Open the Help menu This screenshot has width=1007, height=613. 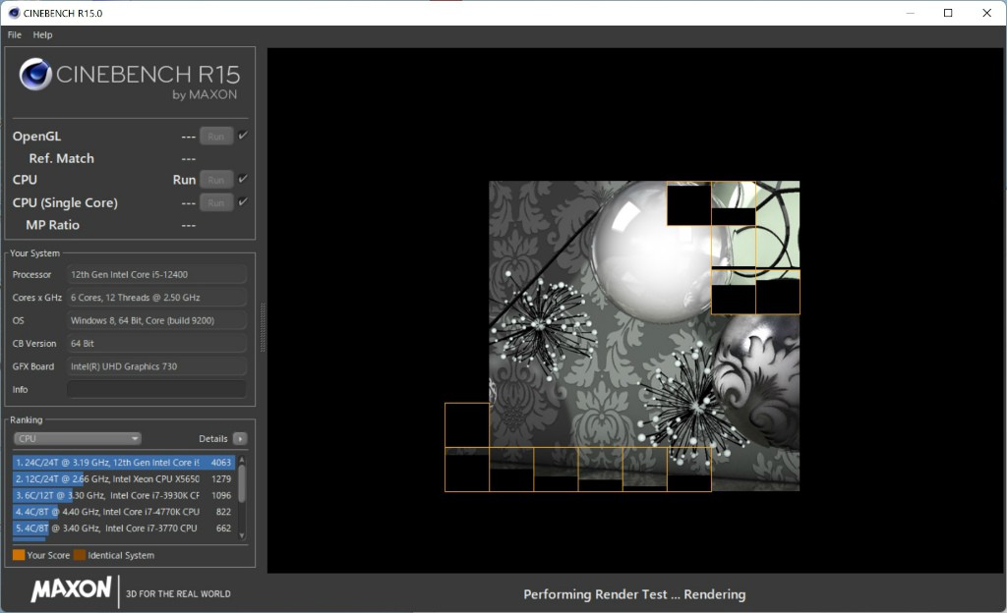pos(42,34)
